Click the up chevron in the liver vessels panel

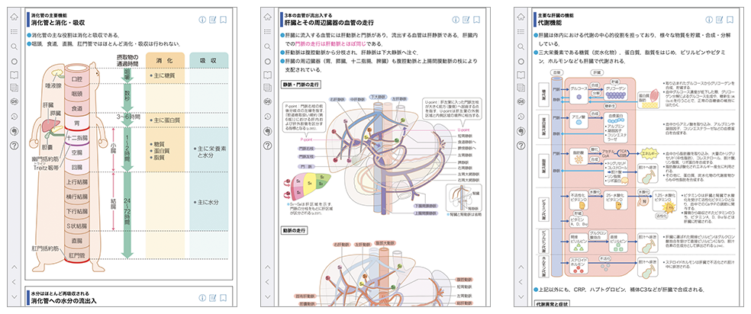click(268, 268)
